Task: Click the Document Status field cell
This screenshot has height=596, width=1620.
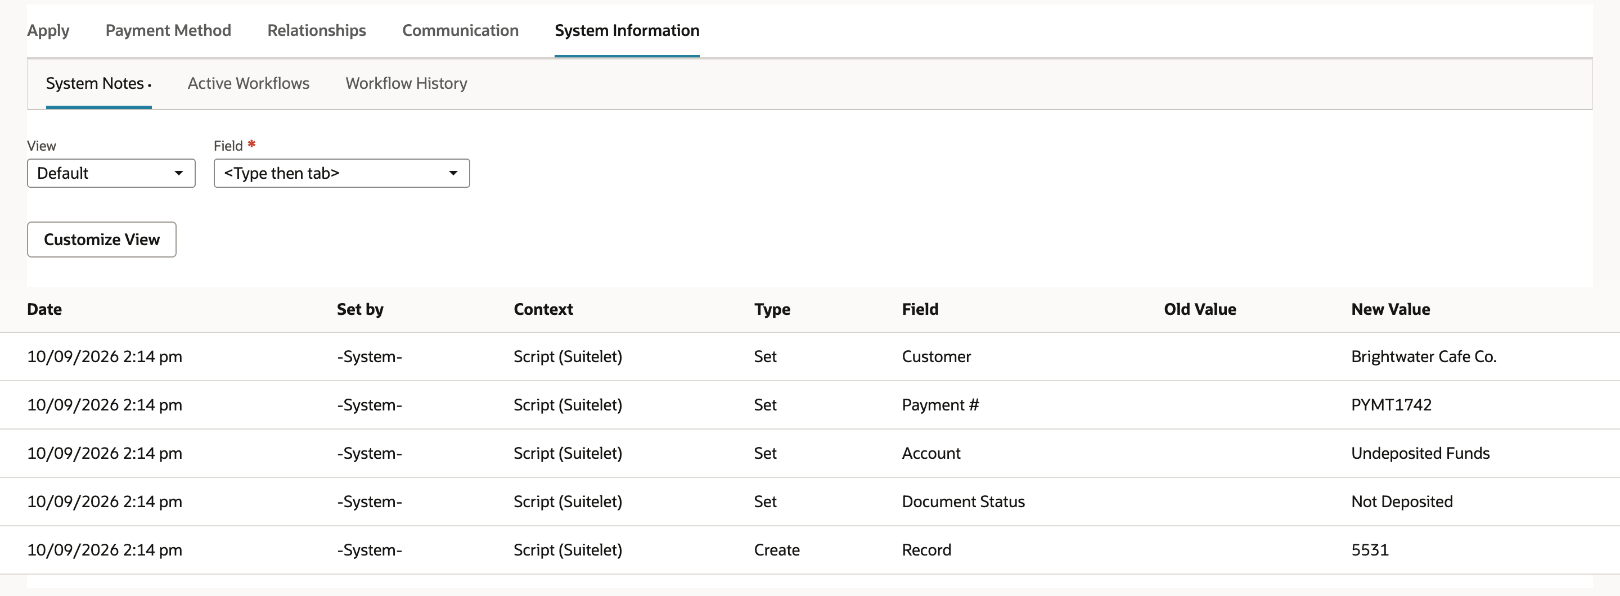Action: click(964, 502)
